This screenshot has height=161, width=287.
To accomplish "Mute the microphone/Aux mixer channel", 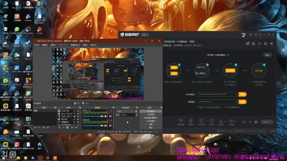I will click(x=106, y=116).
